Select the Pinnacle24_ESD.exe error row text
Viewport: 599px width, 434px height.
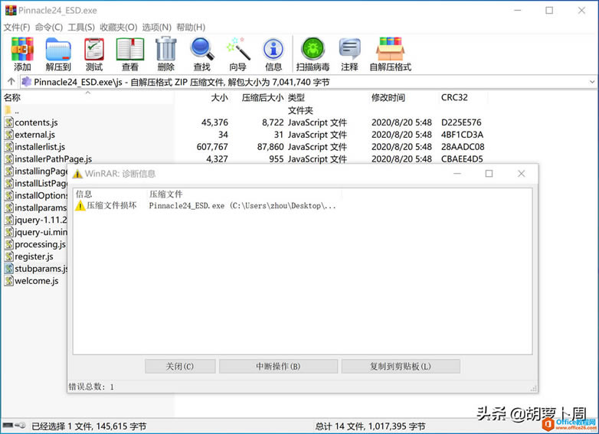point(242,206)
